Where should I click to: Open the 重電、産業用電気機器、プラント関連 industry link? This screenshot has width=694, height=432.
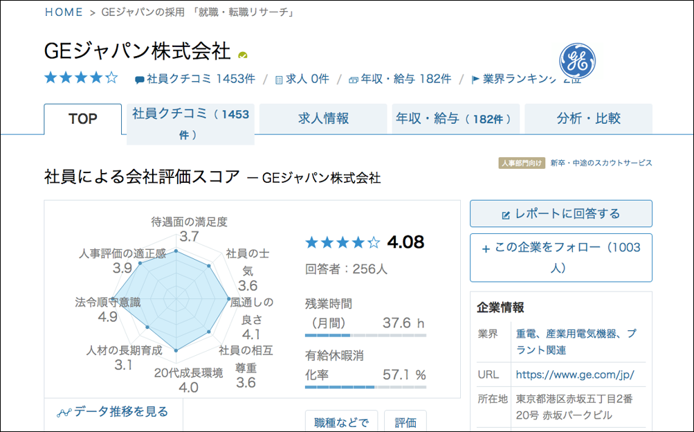click(x=576, y=342)
